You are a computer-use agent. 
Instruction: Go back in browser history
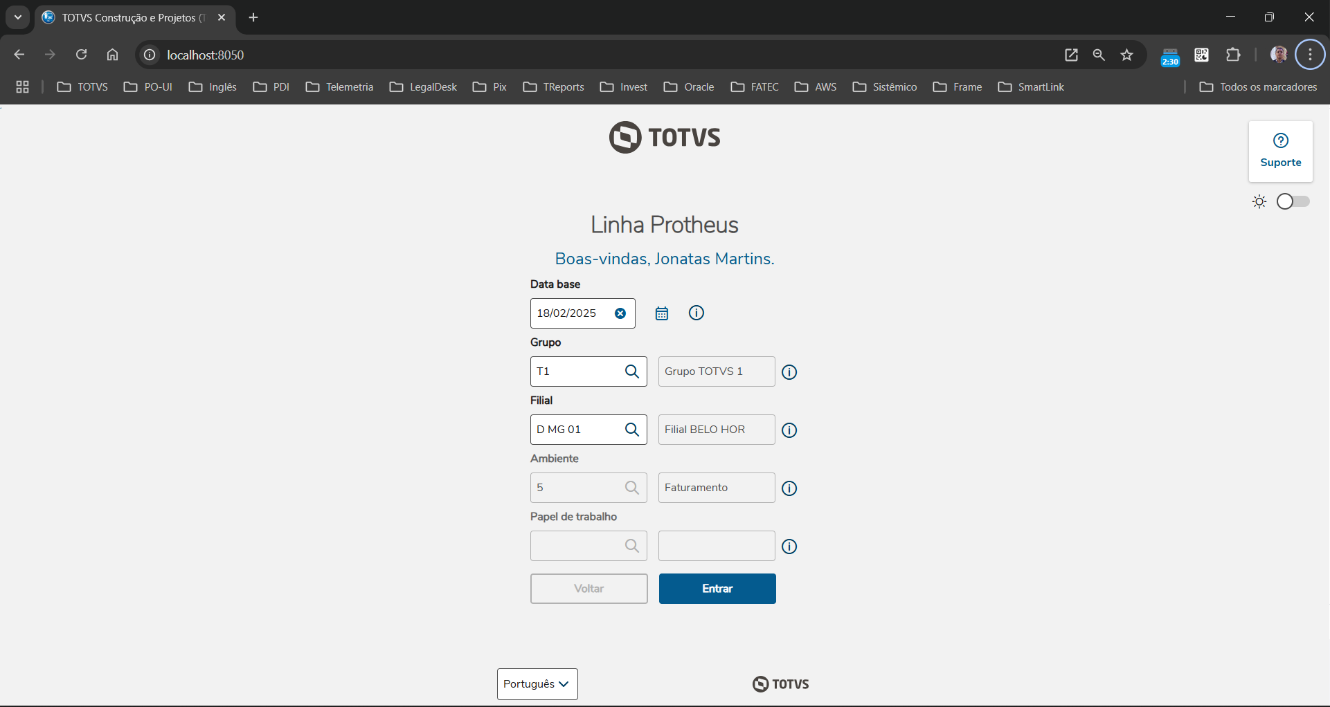pos(19,55)
